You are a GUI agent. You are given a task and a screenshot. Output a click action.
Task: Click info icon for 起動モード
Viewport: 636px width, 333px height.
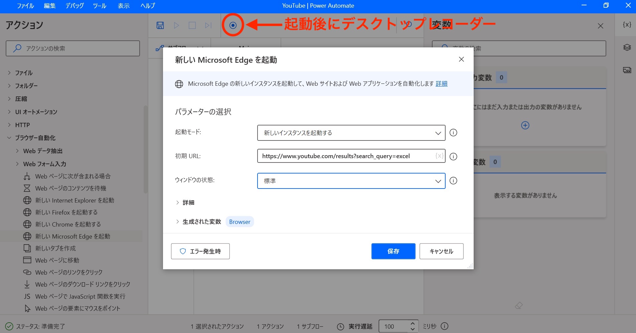[x=453, y=133]
